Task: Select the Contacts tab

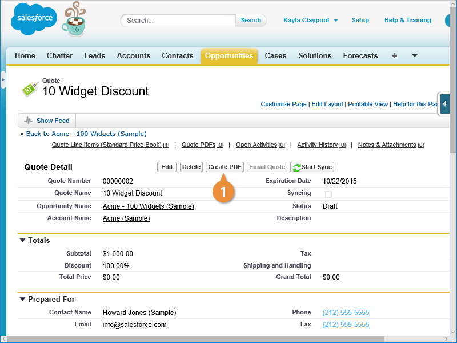Action: [178, 55]
